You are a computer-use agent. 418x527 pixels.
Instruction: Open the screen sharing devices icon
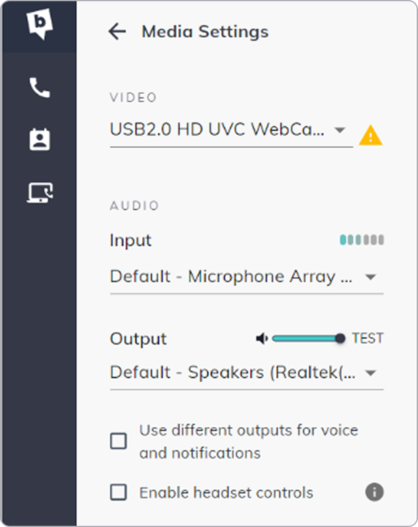click(39, 192)
